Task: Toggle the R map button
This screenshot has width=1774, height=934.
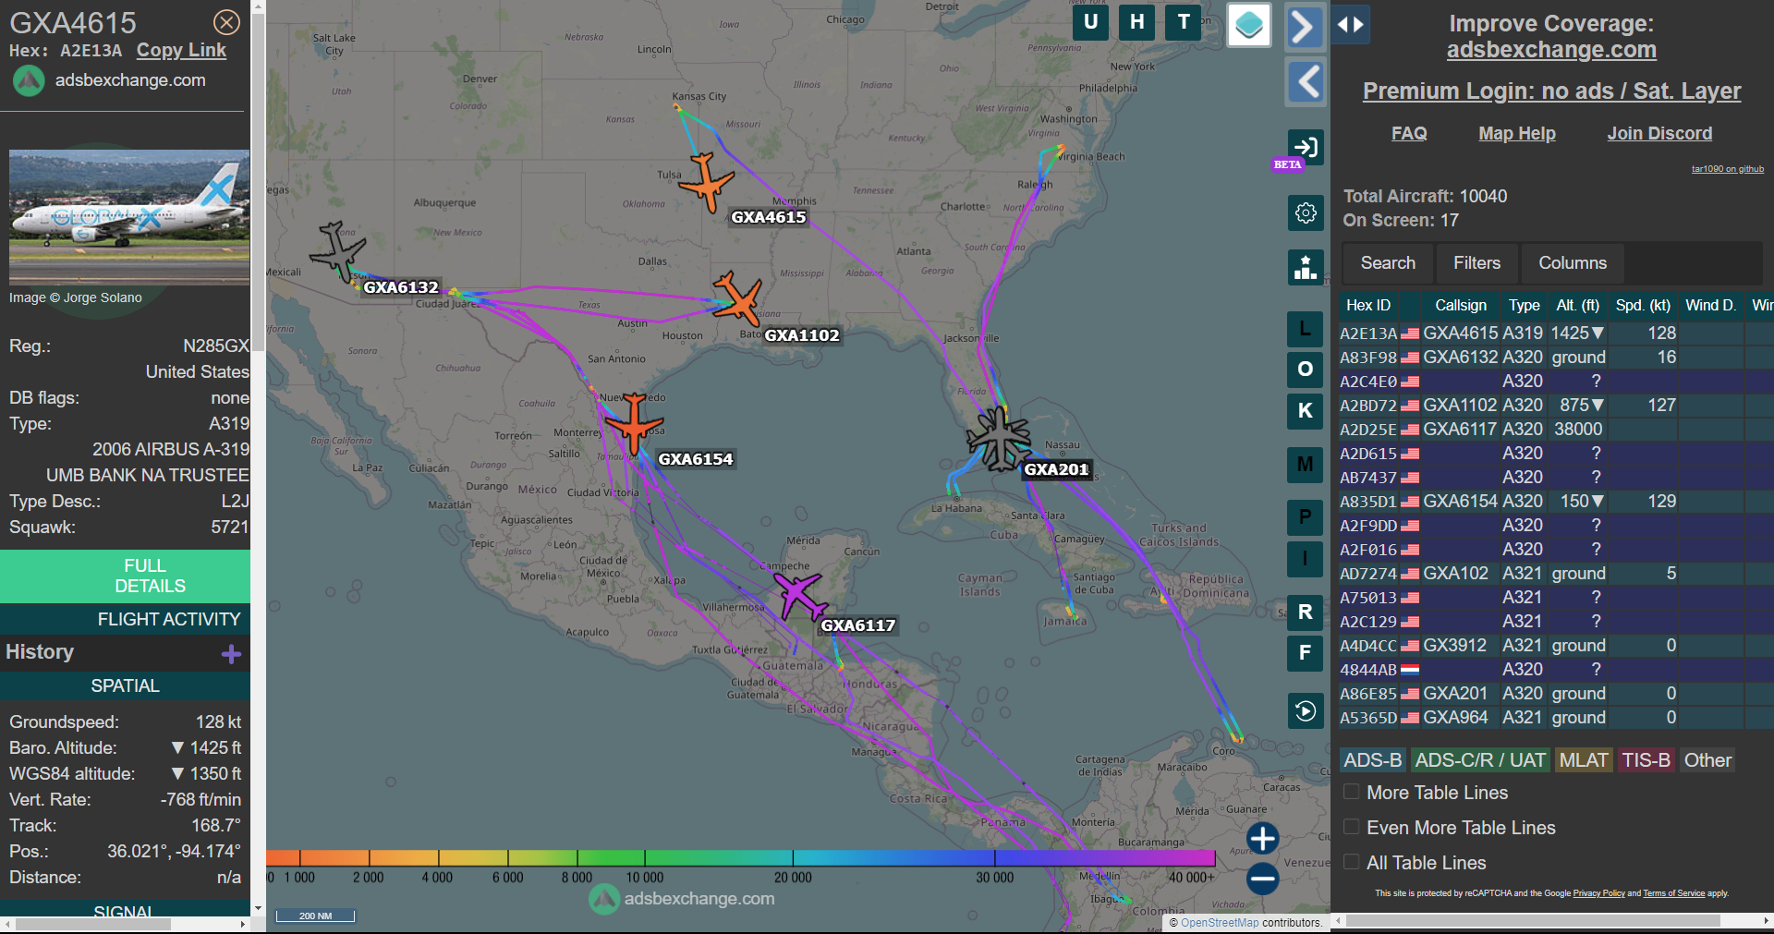Action: 1305,612
